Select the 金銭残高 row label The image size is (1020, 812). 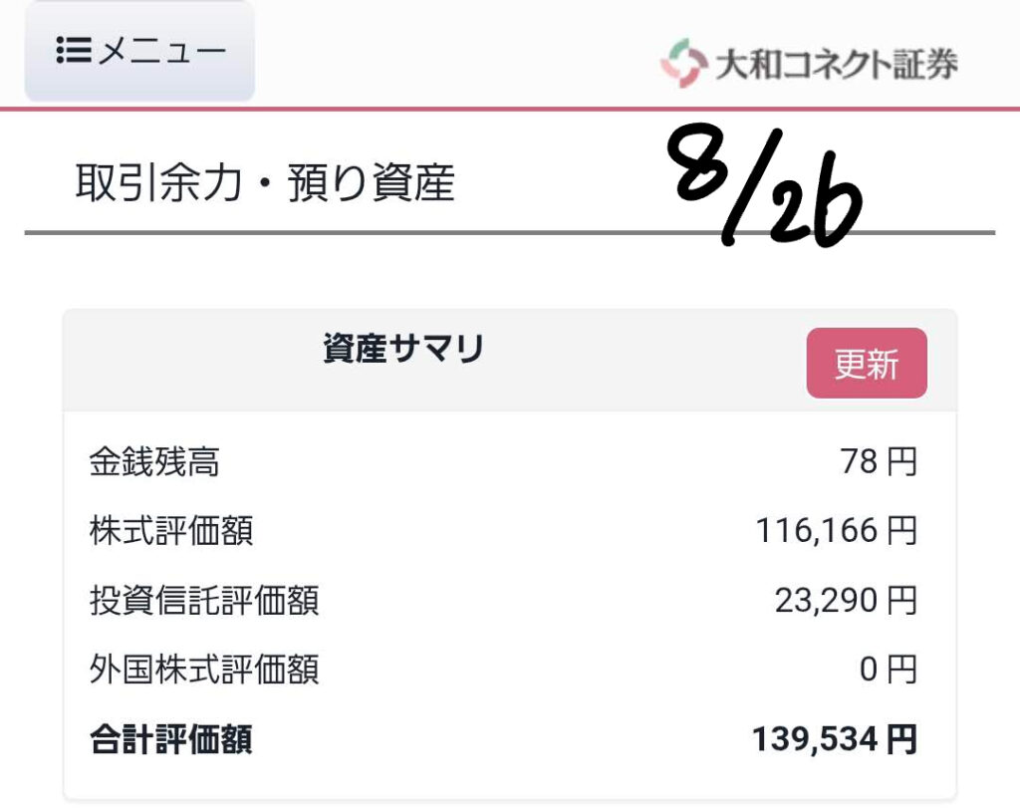154,462
